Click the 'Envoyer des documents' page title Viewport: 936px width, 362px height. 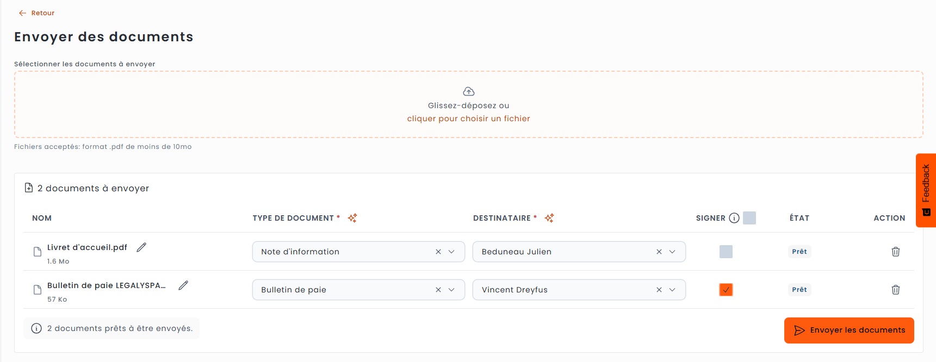click(104, 37)
